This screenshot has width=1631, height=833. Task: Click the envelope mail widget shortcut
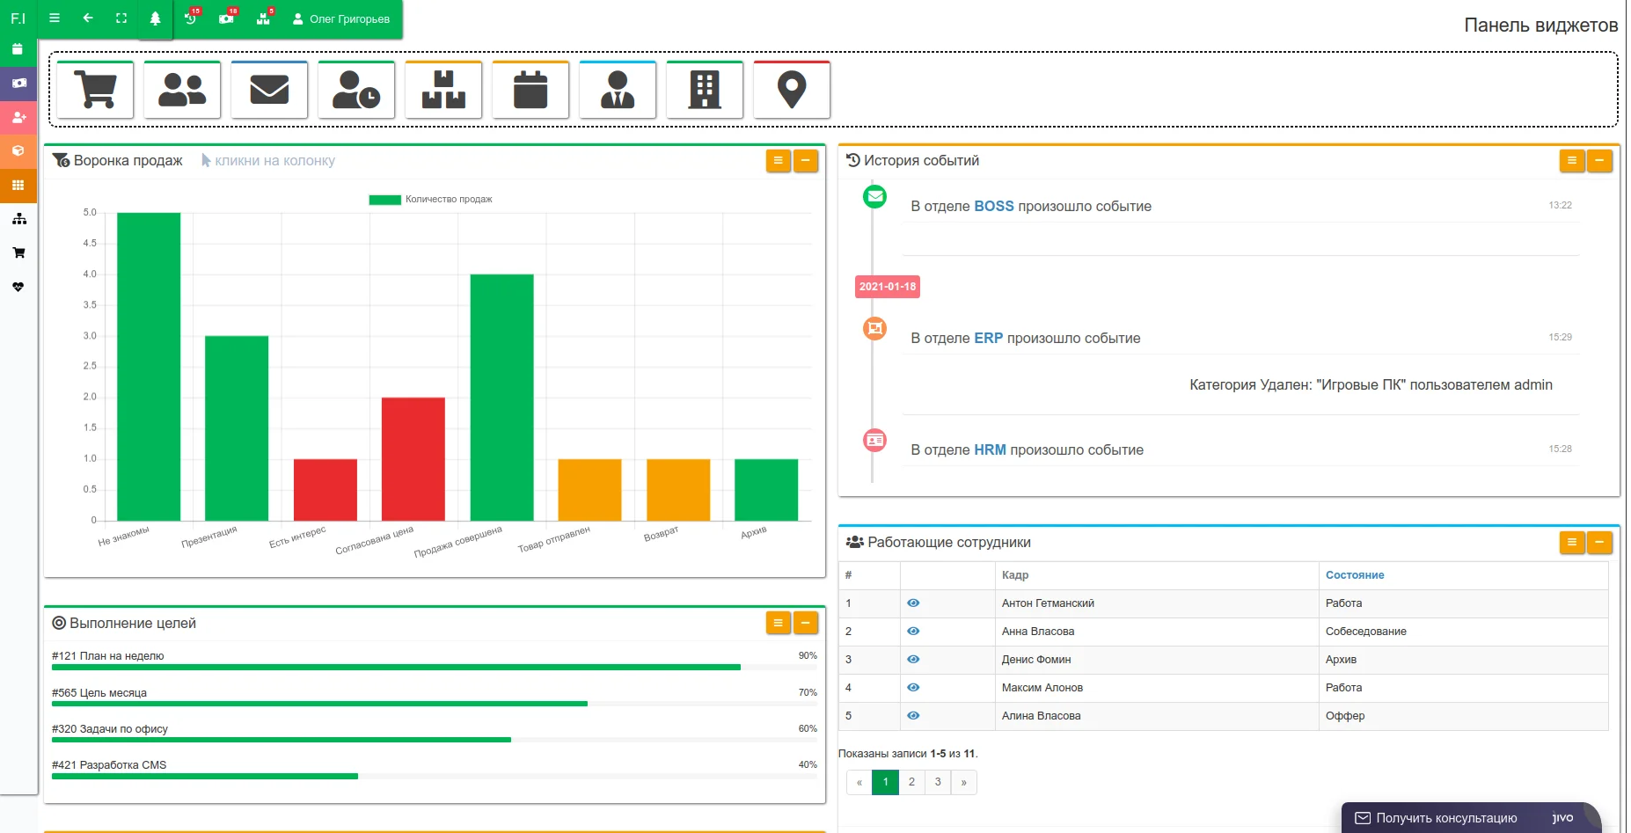(268, 89)
